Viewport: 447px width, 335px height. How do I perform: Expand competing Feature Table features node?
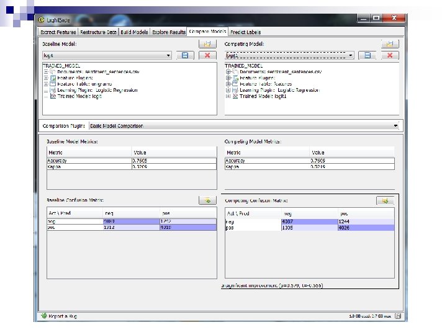[228, 84]
